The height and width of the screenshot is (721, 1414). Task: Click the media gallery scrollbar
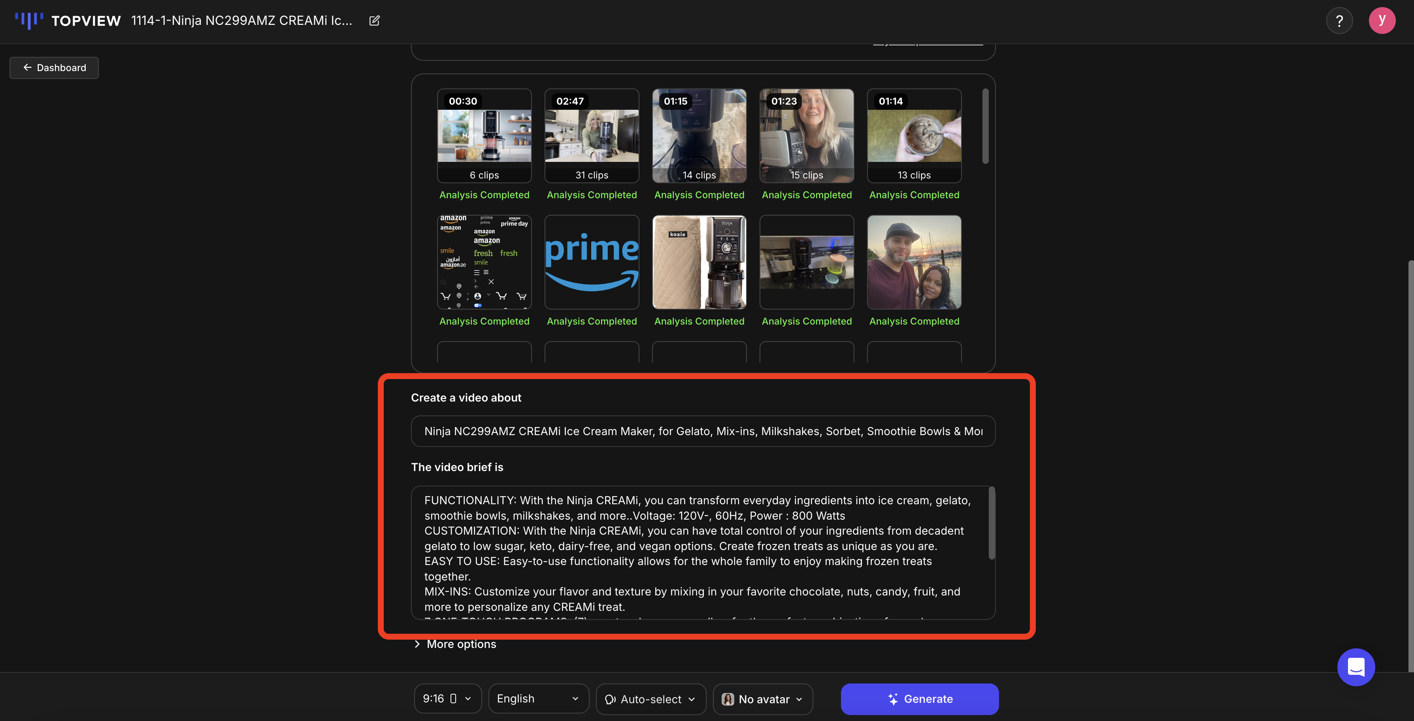point(985,126)
